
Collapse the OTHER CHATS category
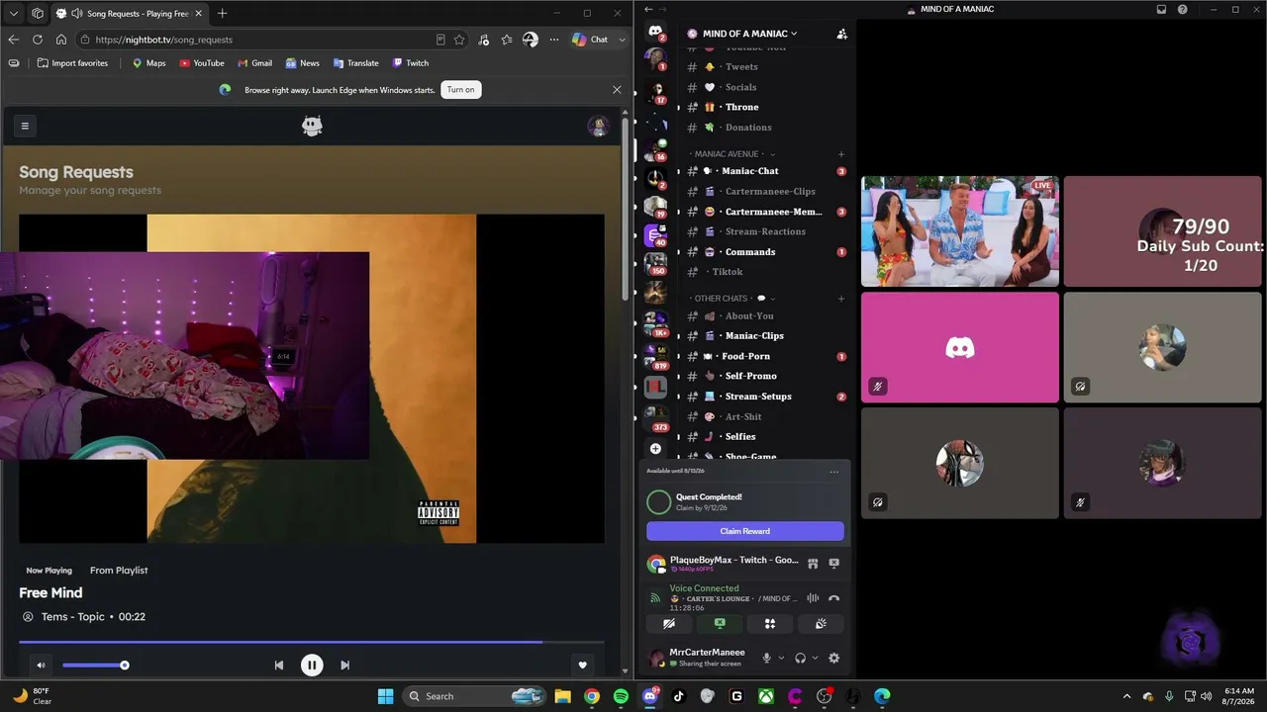tap(732, 299)
